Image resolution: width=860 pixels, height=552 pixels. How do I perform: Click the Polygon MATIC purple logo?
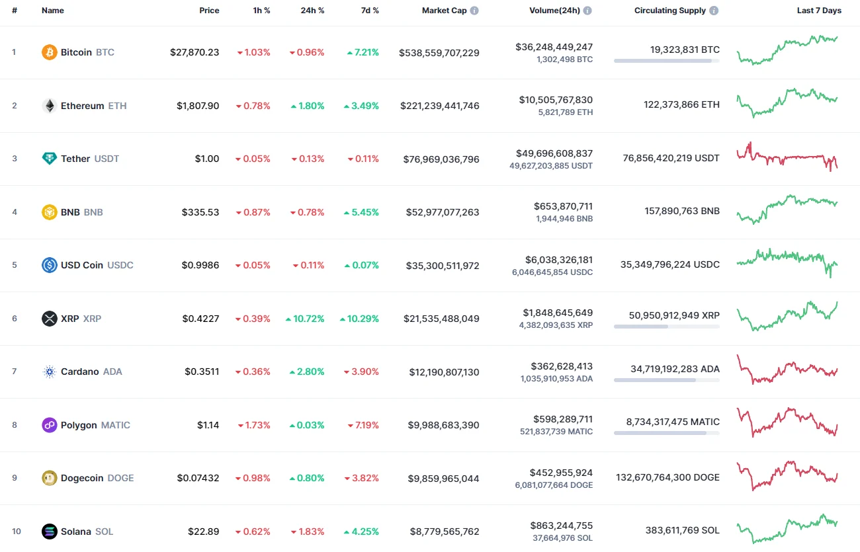point(48,424)
